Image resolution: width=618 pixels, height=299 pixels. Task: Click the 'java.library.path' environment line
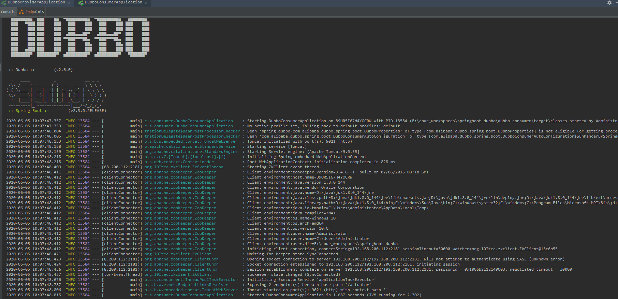click(x=432, y=203)
